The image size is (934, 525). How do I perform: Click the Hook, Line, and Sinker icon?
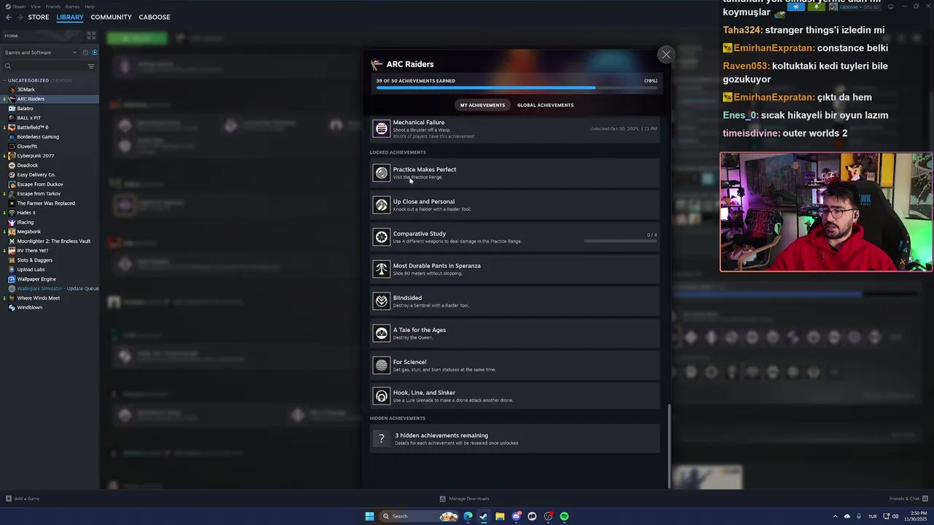[x=382, y=396]
